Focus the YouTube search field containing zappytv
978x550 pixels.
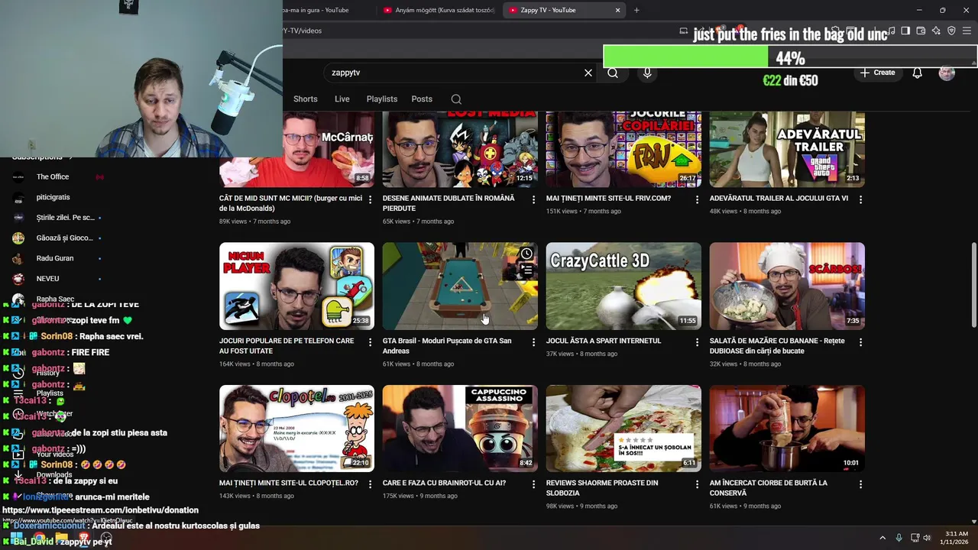455,73
